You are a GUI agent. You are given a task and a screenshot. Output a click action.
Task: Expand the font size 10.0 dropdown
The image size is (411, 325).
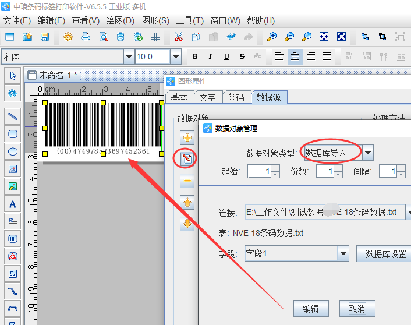[176, 56]
